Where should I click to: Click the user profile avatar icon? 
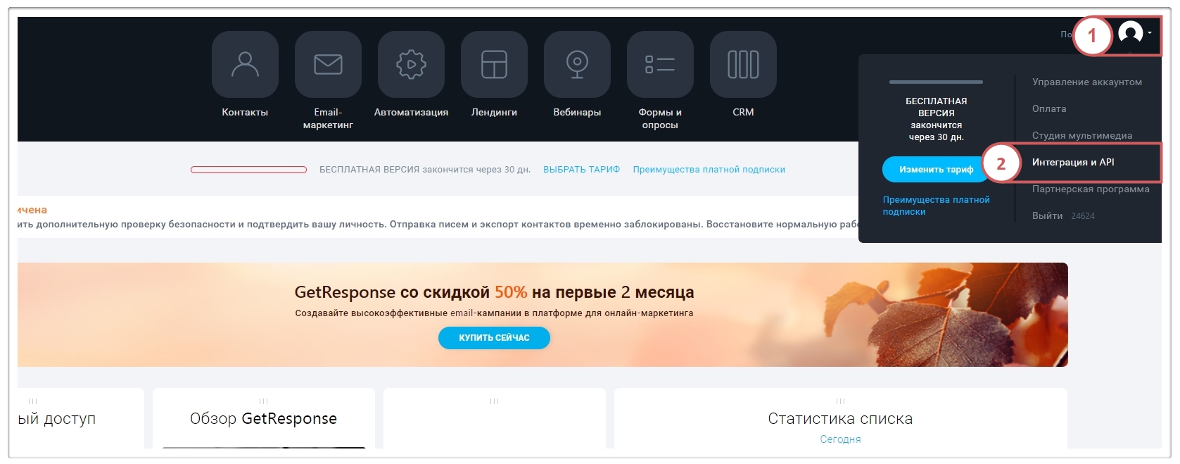coord(1130,33)
